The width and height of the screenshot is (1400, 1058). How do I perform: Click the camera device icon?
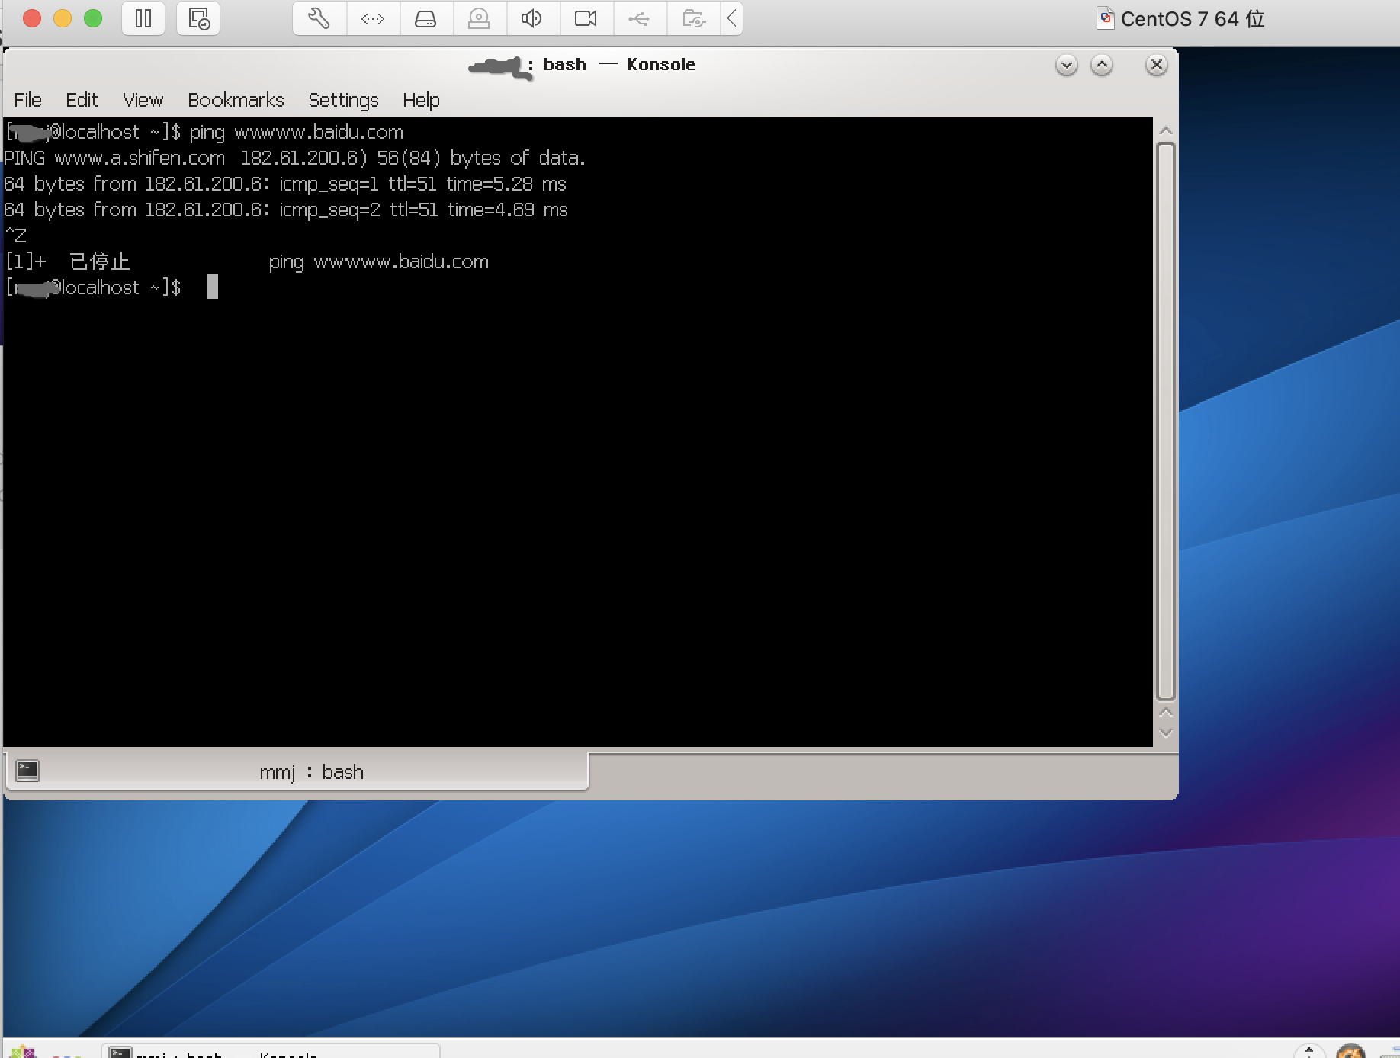pos(586,18)
